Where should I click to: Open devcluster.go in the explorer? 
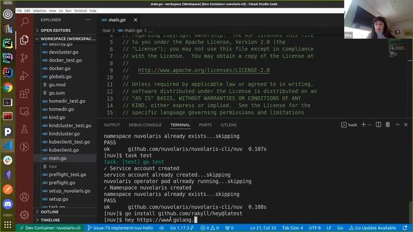coord(63,52)
